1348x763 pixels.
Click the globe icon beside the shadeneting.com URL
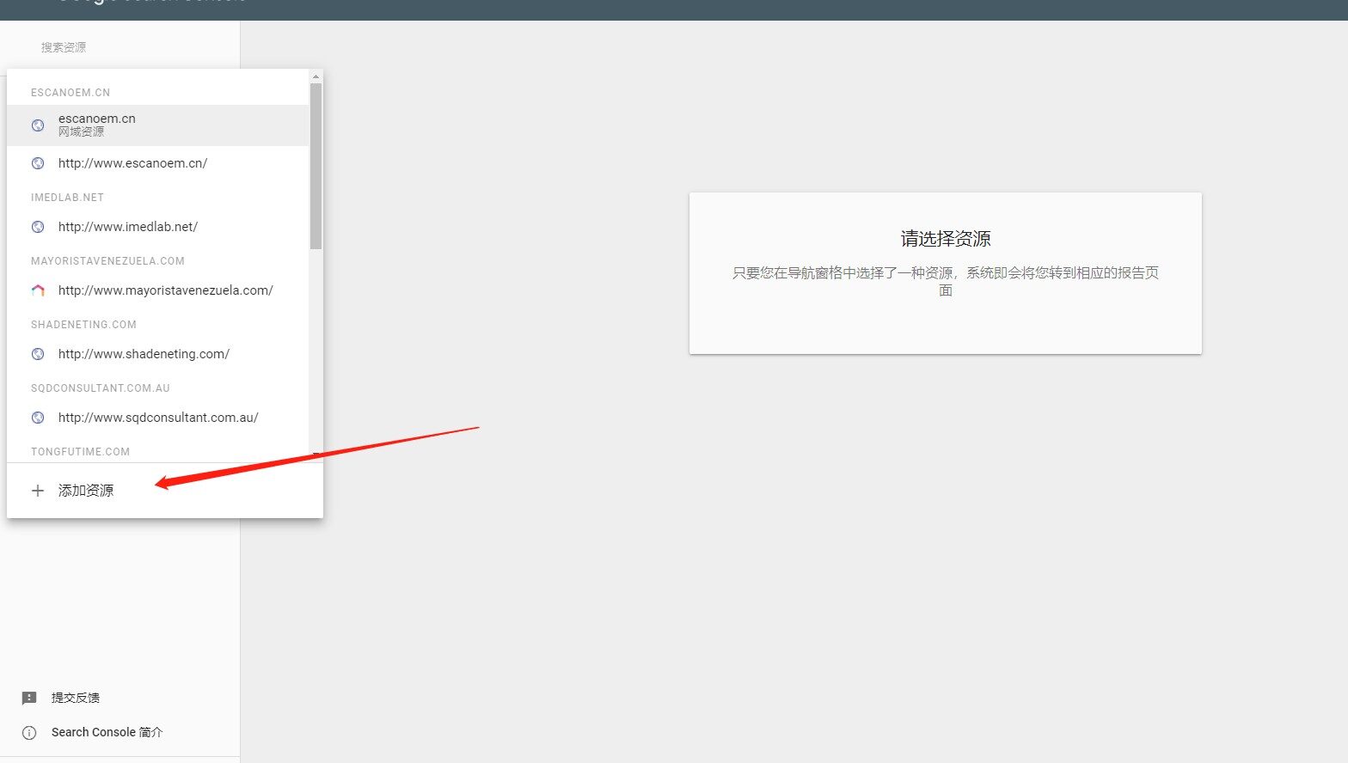pos(38,354)
